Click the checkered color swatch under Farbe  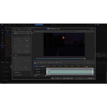click(17, 63)
